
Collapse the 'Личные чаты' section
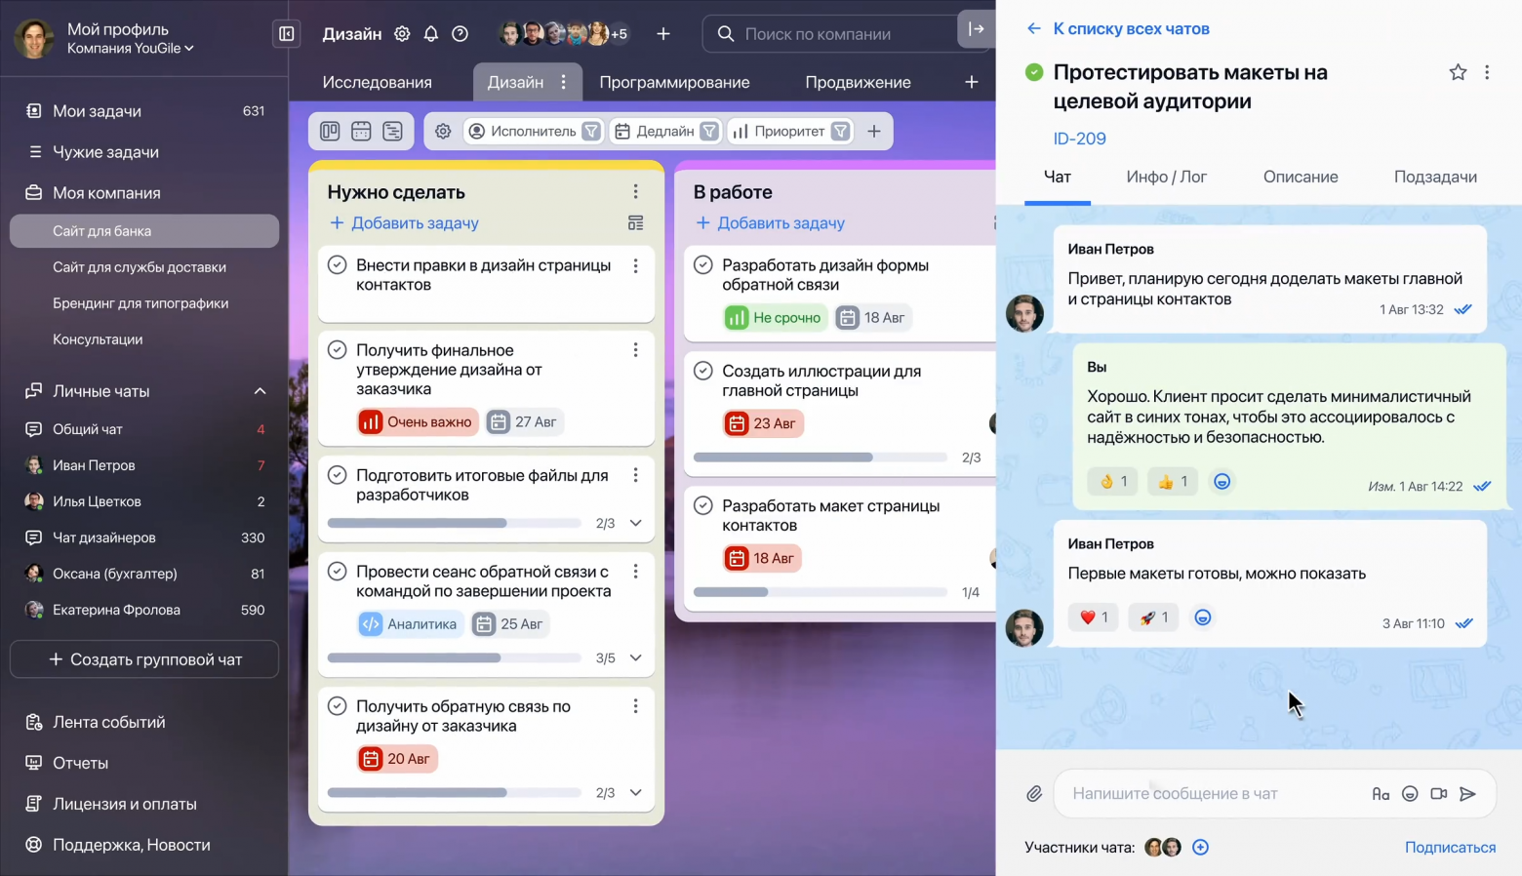point(260,390)
